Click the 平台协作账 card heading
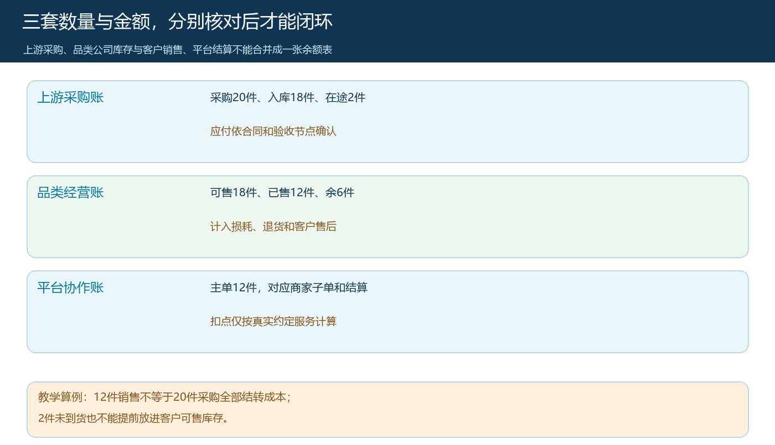This screenshot has width=775, height=445. (x=70, y=288)
